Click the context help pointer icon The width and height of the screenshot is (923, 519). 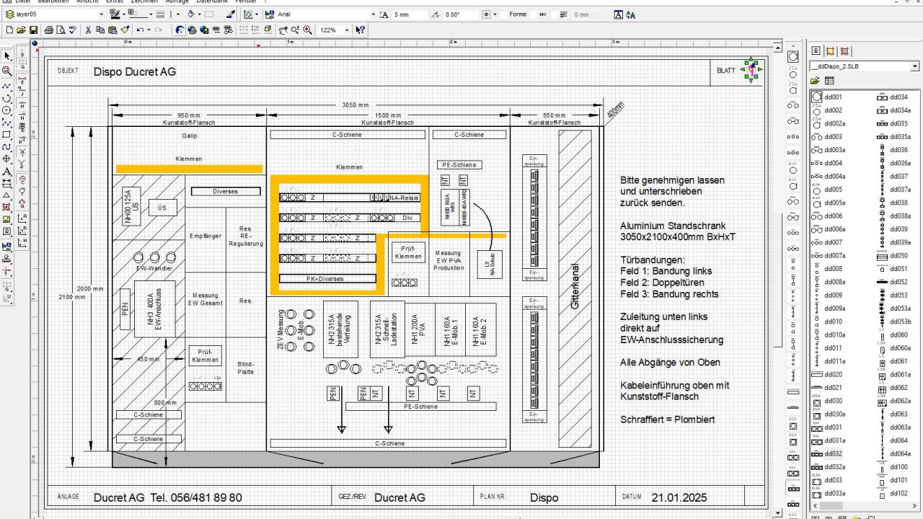[x=360, y=30]
